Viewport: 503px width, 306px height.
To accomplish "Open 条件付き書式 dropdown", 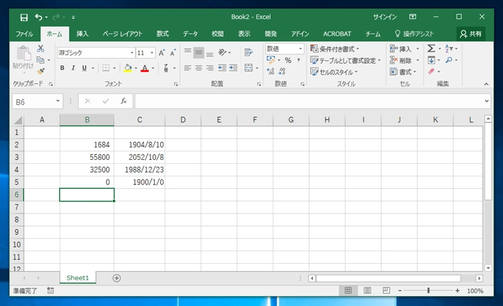I will (x=335, y=49).
